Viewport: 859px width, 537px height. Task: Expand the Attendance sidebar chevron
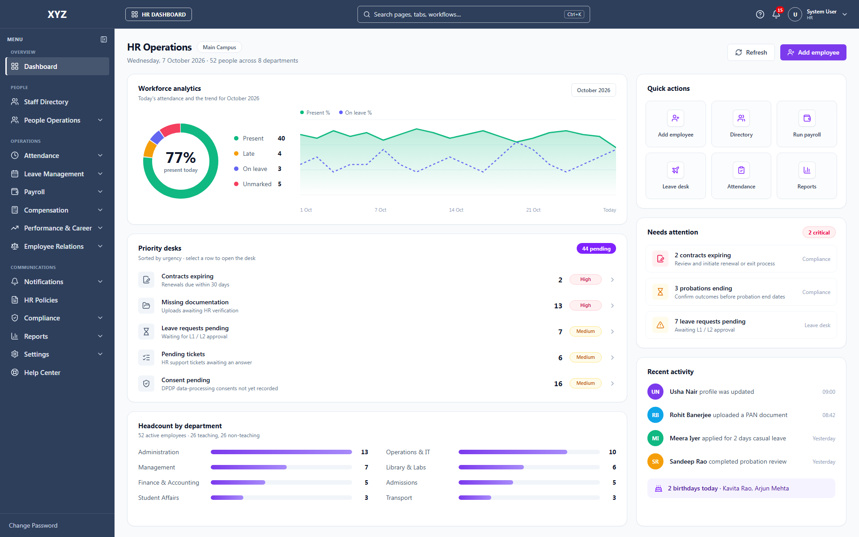pyautogui.click(x=100, y=155)
